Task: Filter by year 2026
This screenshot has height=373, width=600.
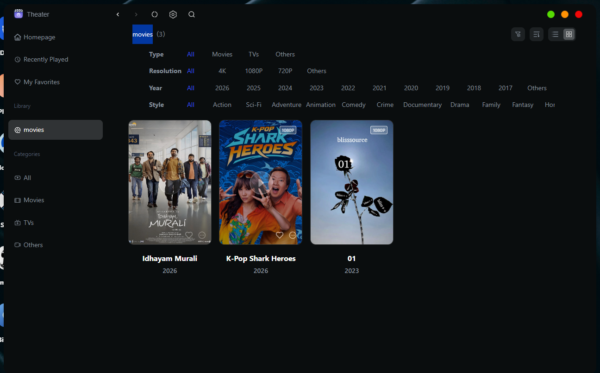Action: pos(222,88)
